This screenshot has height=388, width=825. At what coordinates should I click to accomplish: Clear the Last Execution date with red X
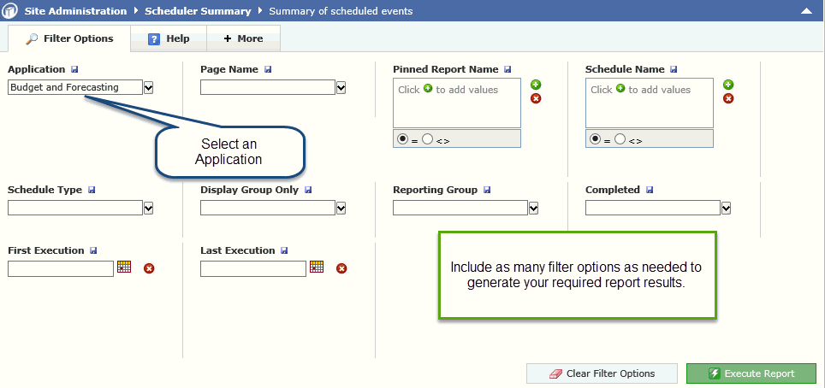click(x=341, y=268)
